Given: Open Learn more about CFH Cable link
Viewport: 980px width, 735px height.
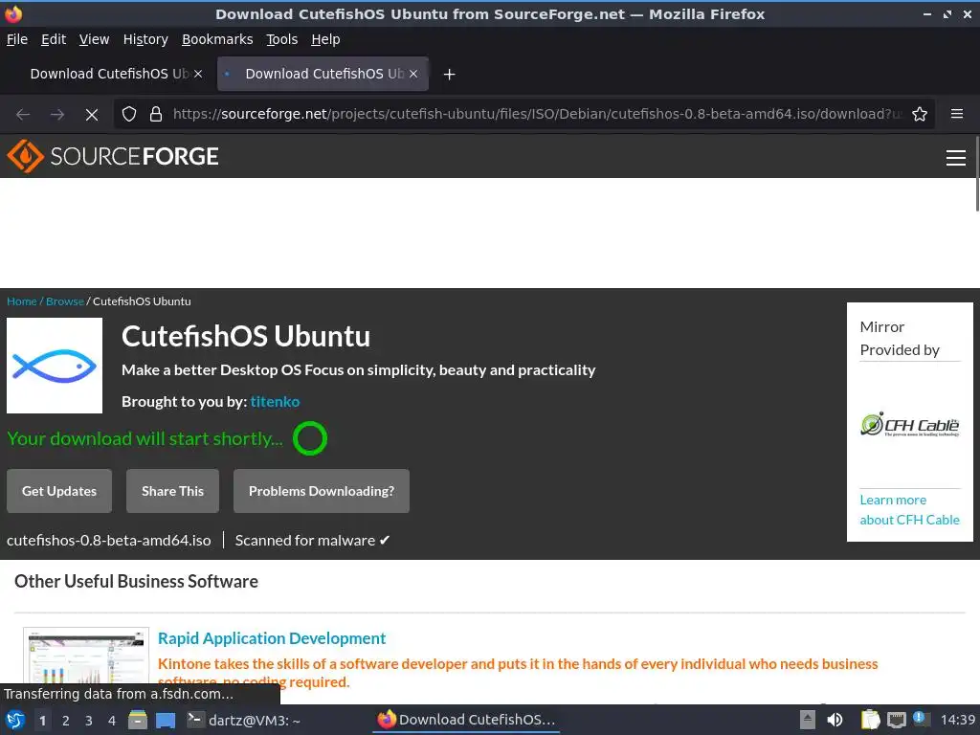Looking at the screenshot, I should (909, 510).
